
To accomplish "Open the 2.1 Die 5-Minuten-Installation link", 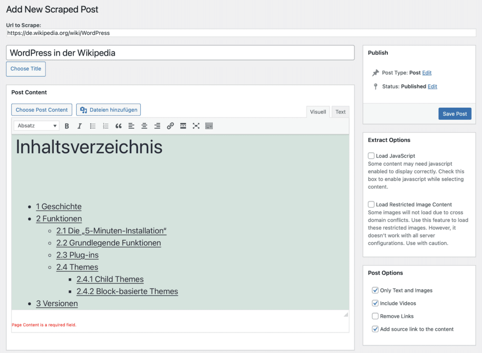I will tap(111, 231).
